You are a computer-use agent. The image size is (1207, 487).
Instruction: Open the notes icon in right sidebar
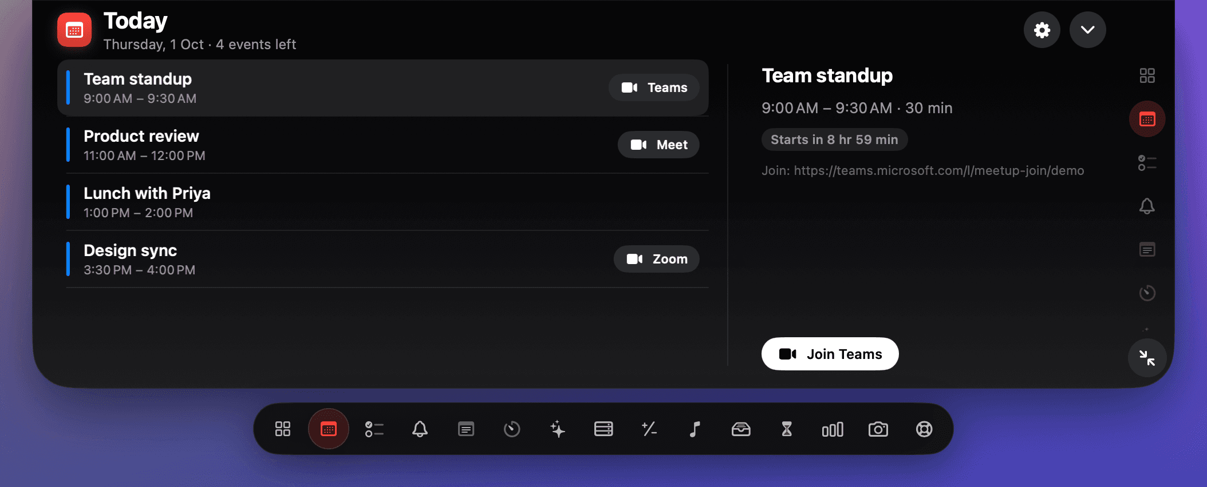(x=1147, y=249)
